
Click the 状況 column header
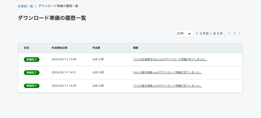(27, 48)
